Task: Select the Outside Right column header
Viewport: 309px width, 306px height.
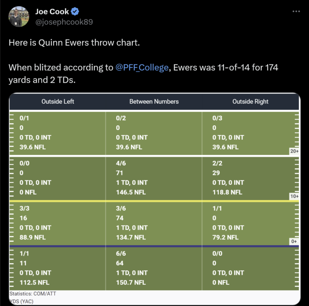Action: tap(250, 102)
